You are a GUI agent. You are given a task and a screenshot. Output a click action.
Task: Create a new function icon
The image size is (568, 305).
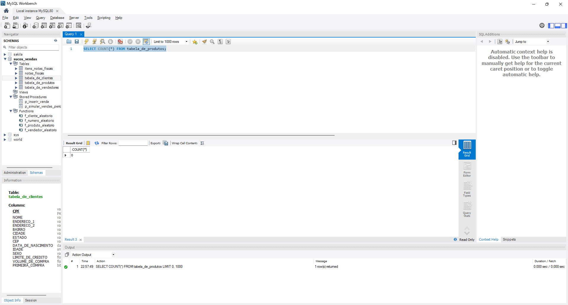coord(69,26)
